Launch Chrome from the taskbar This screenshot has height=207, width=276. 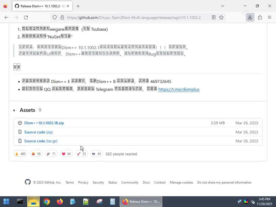coord(47,202)
